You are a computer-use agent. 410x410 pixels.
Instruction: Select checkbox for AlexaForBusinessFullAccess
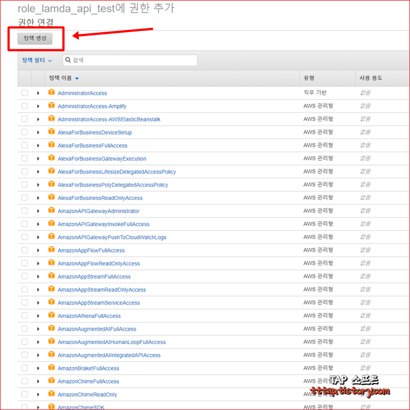tap(24, 145)
